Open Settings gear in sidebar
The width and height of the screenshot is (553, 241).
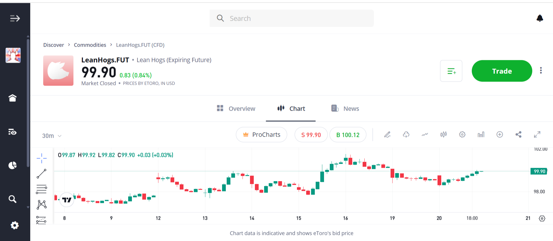[14, 225]
